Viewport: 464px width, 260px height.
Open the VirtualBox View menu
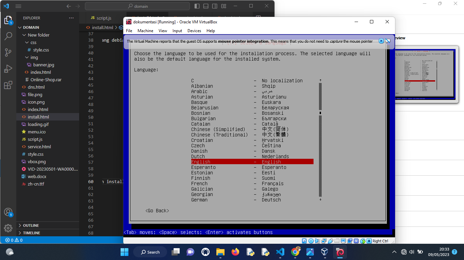[x=163, y=31]
